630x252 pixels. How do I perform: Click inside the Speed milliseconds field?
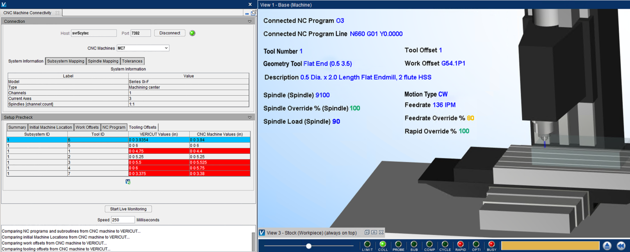coord(123,220)
